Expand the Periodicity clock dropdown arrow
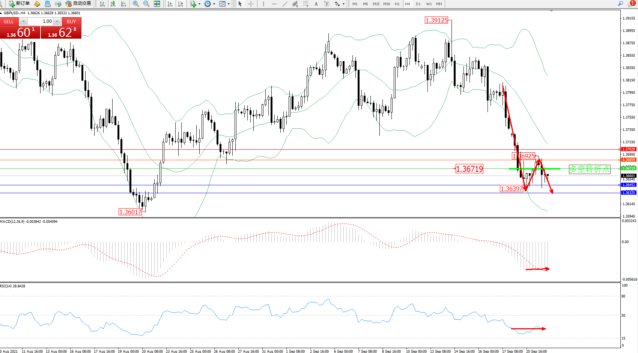The width and height of the screenshot is (638, 353). (x=214, y=4)
